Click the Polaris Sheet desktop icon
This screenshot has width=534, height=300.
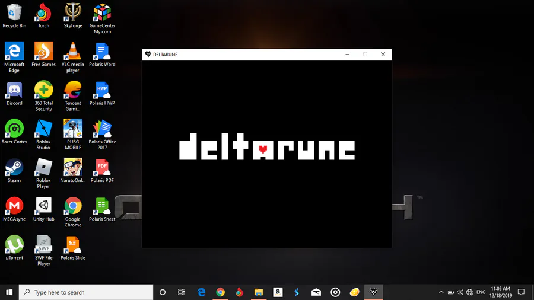click(102, 209)
